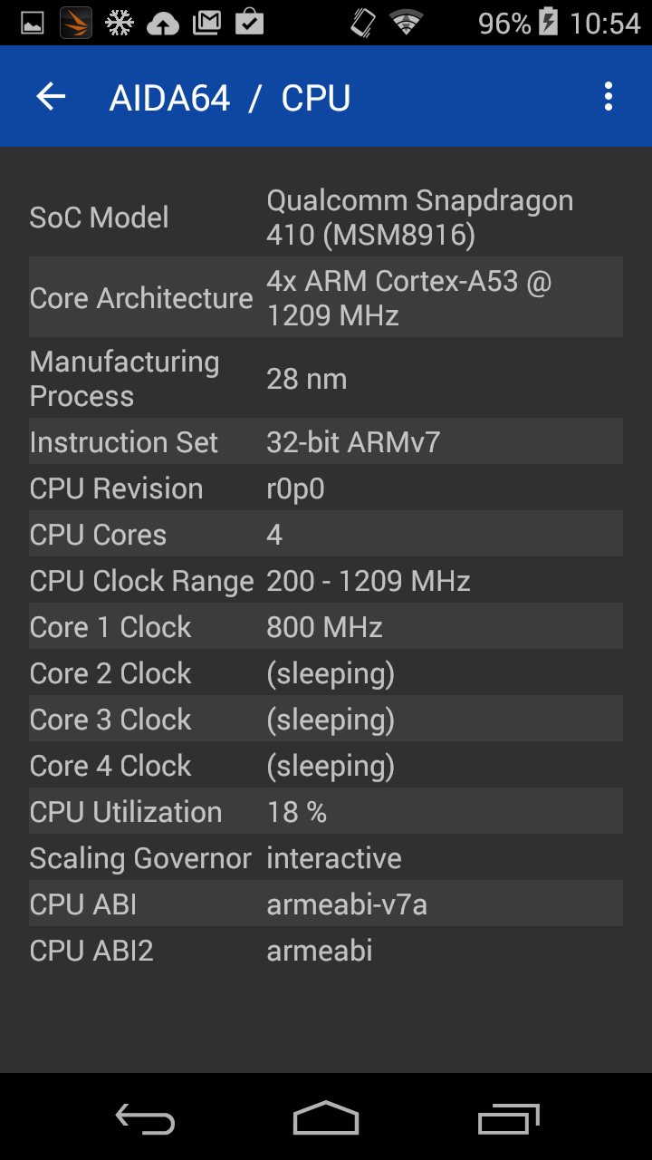Screen dimensions: 652x1160
Task: Open the three-dot overflow menu
Action: (609, 97)
